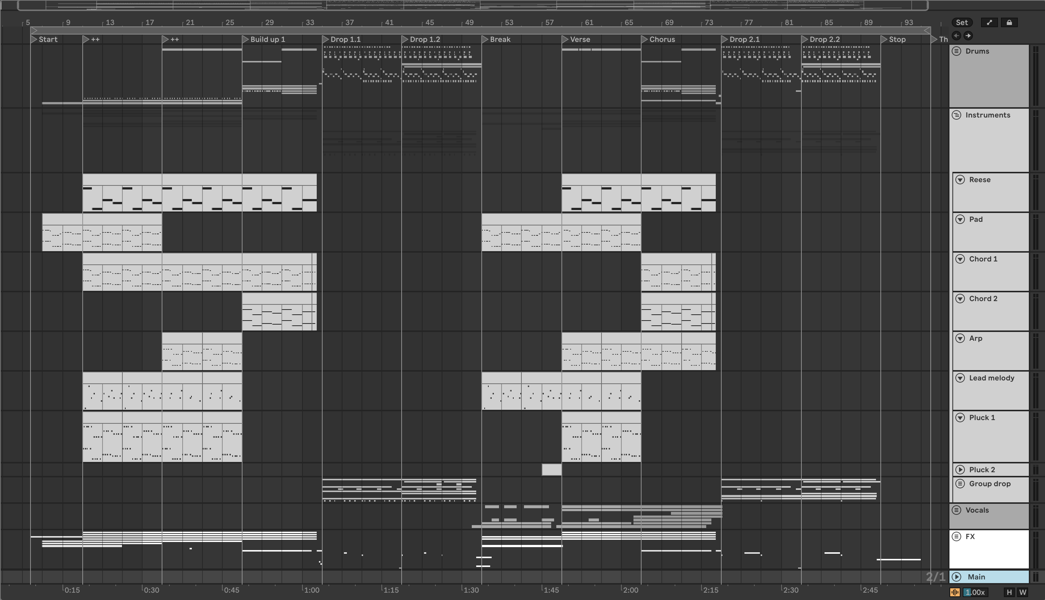The width and height of the screenshot is (1045, 600).
Task: Fold the Vocals group track
Action: (x=957, y=510)
